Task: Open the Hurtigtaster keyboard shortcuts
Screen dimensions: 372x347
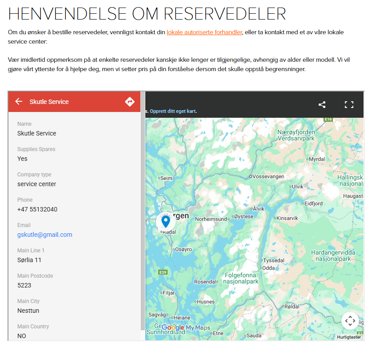Action: (x=349, y=337)
